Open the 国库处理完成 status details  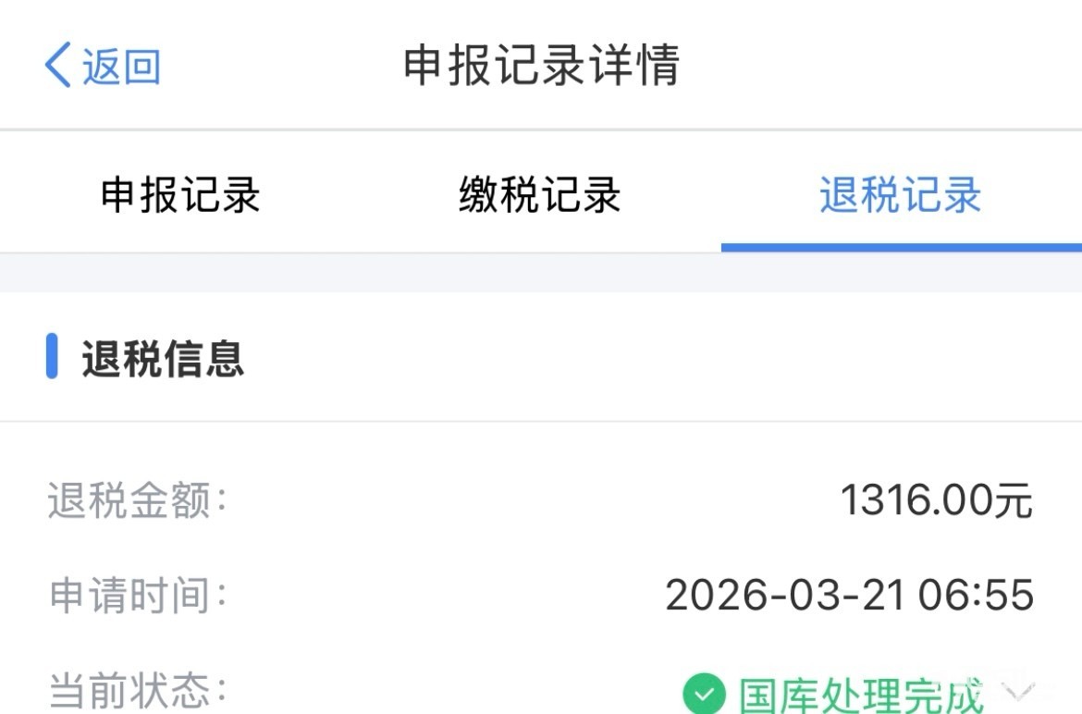(860, 695)
